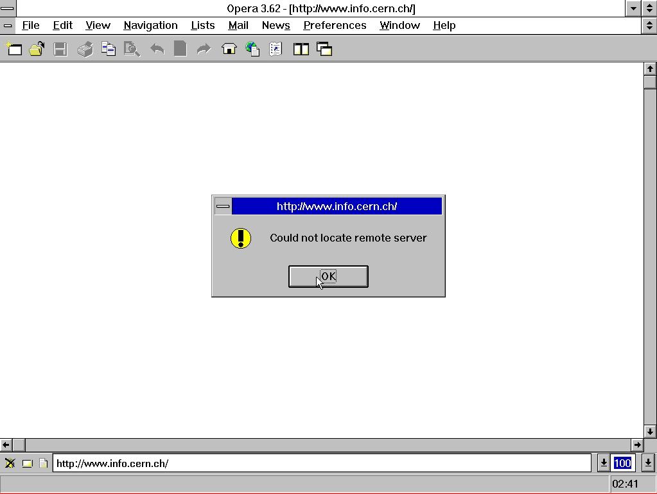Click the horizontal scrollbar thumb
Screen dimensions: 657x494
coord(19,445)
